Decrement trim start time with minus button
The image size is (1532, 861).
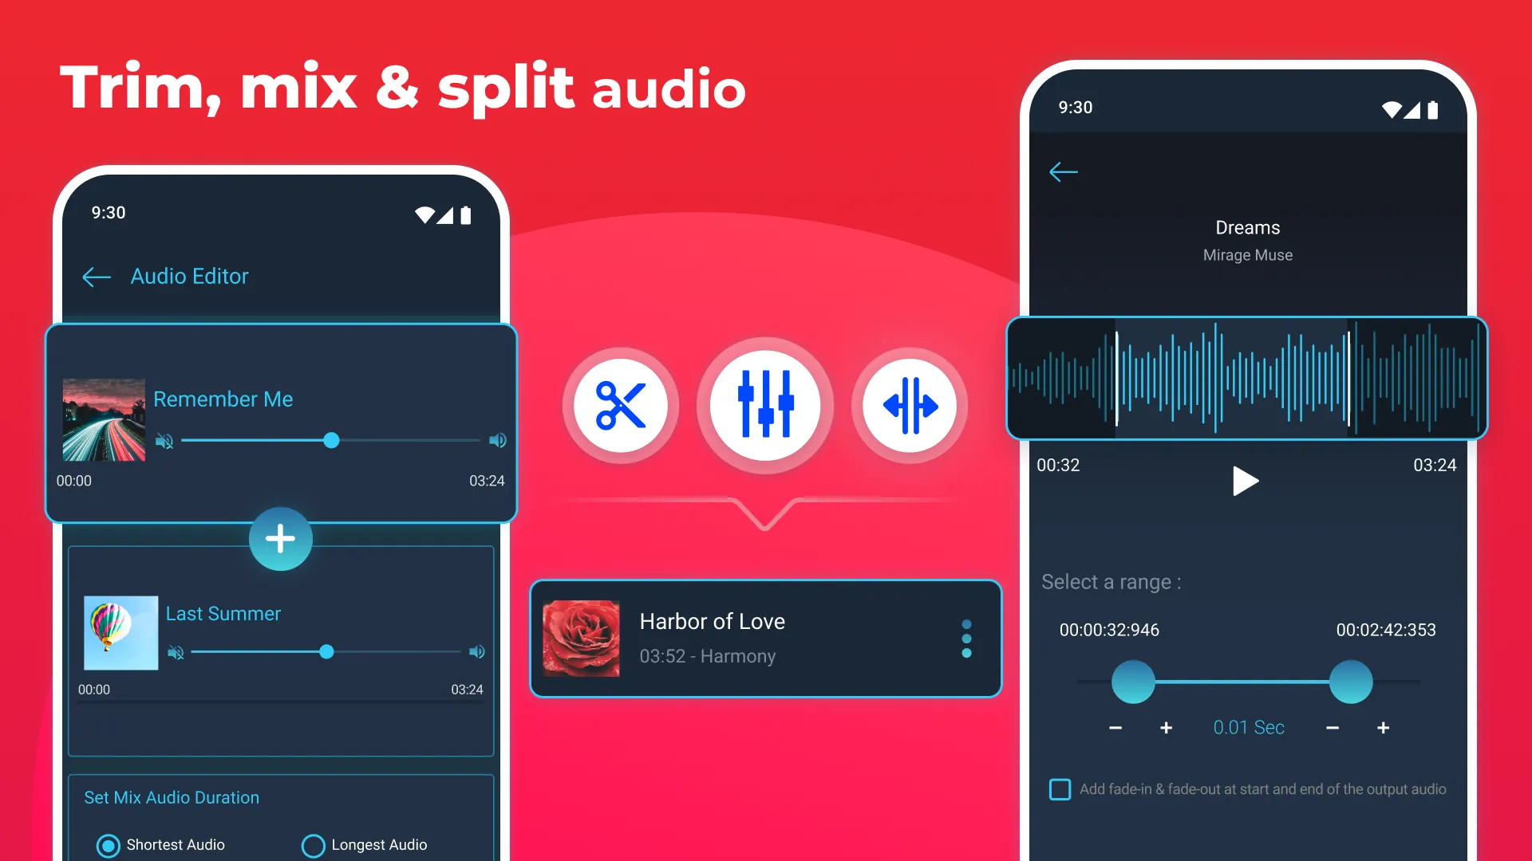coord(1114,728)
